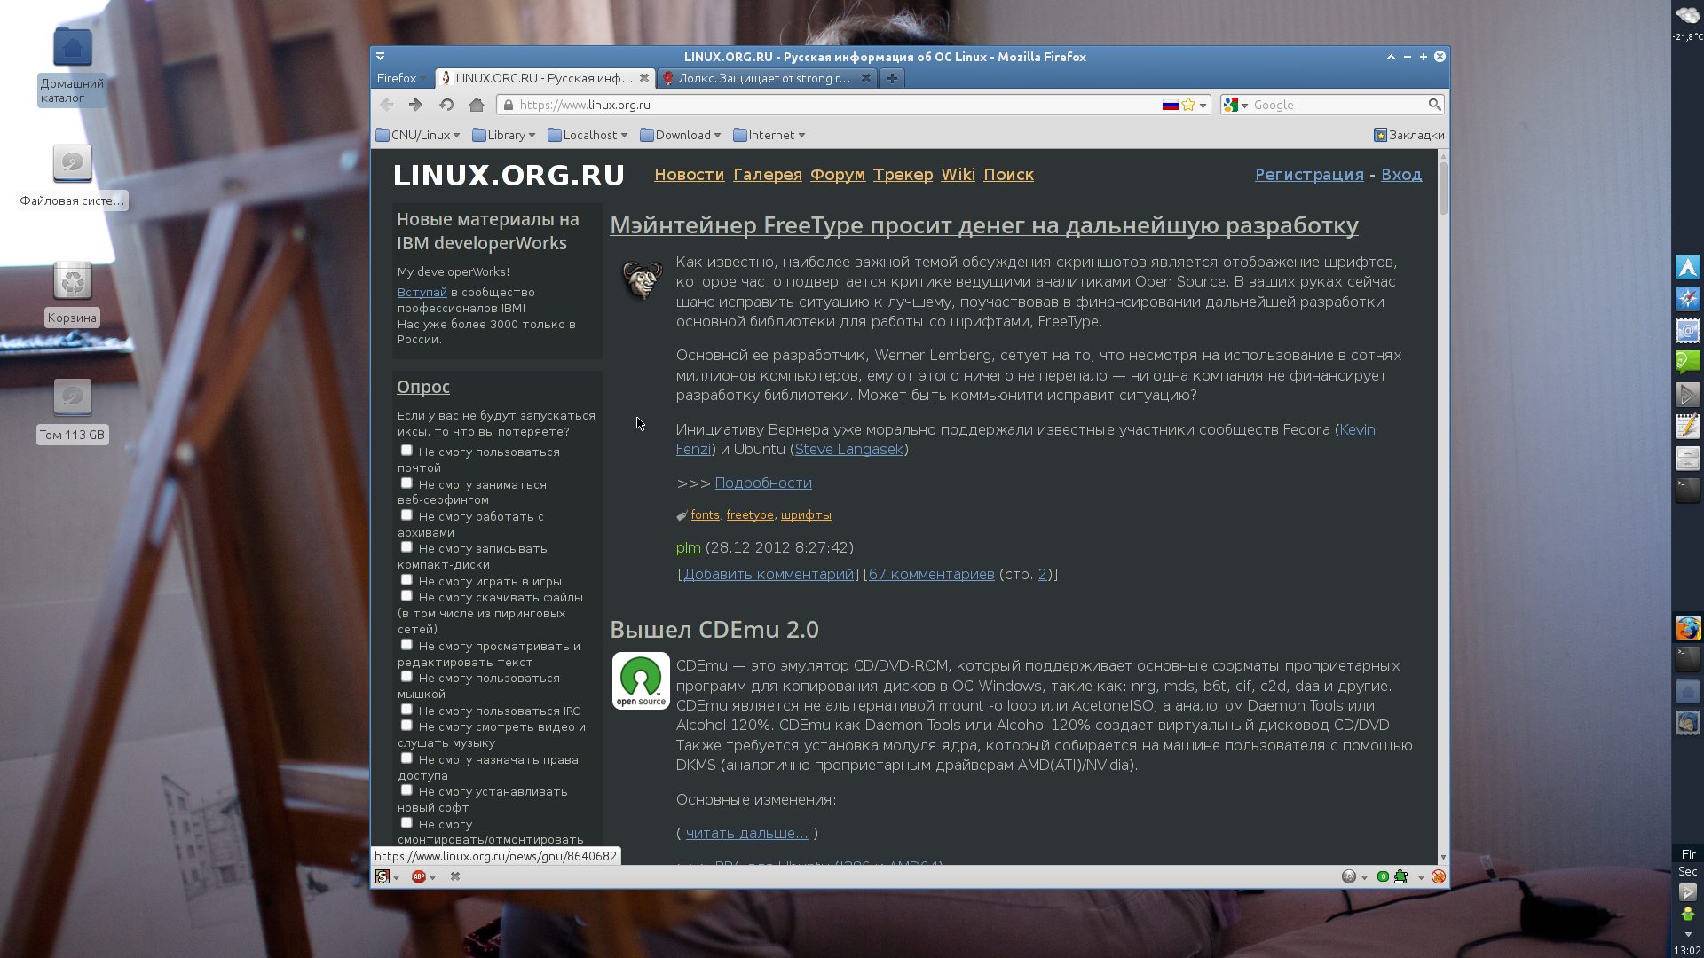This screenshot has height=958, width=1704.
Task: Open the file cabinet dock icon
Action: (1688, 458)
